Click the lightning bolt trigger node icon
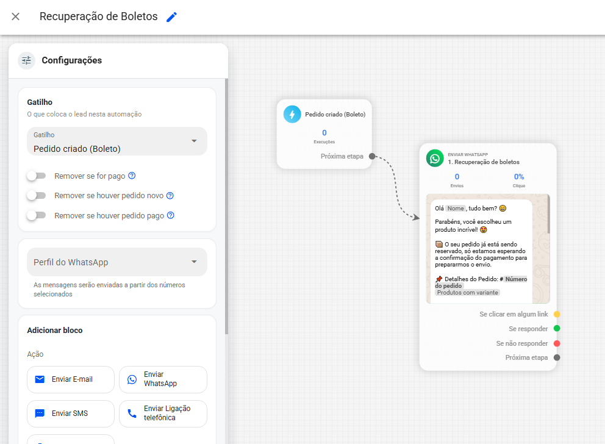Image resolution: width=605 pixels, height=444 pixels. [292, 114]
